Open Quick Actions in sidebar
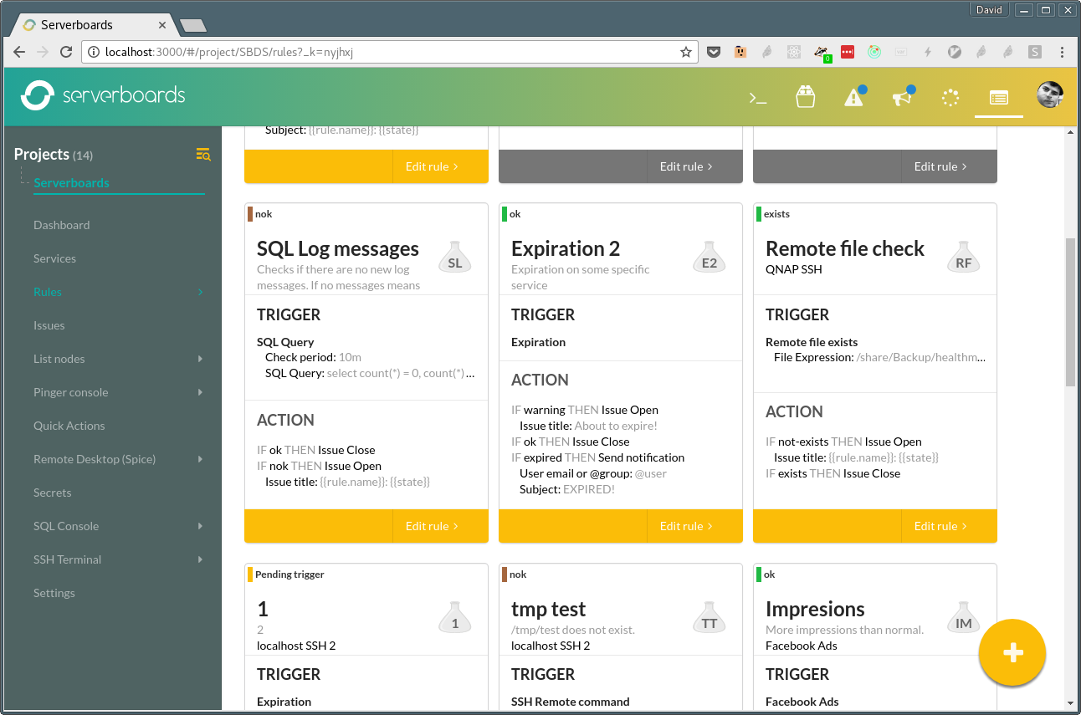This screenshot has width=1081, height=715. [69, 426]
